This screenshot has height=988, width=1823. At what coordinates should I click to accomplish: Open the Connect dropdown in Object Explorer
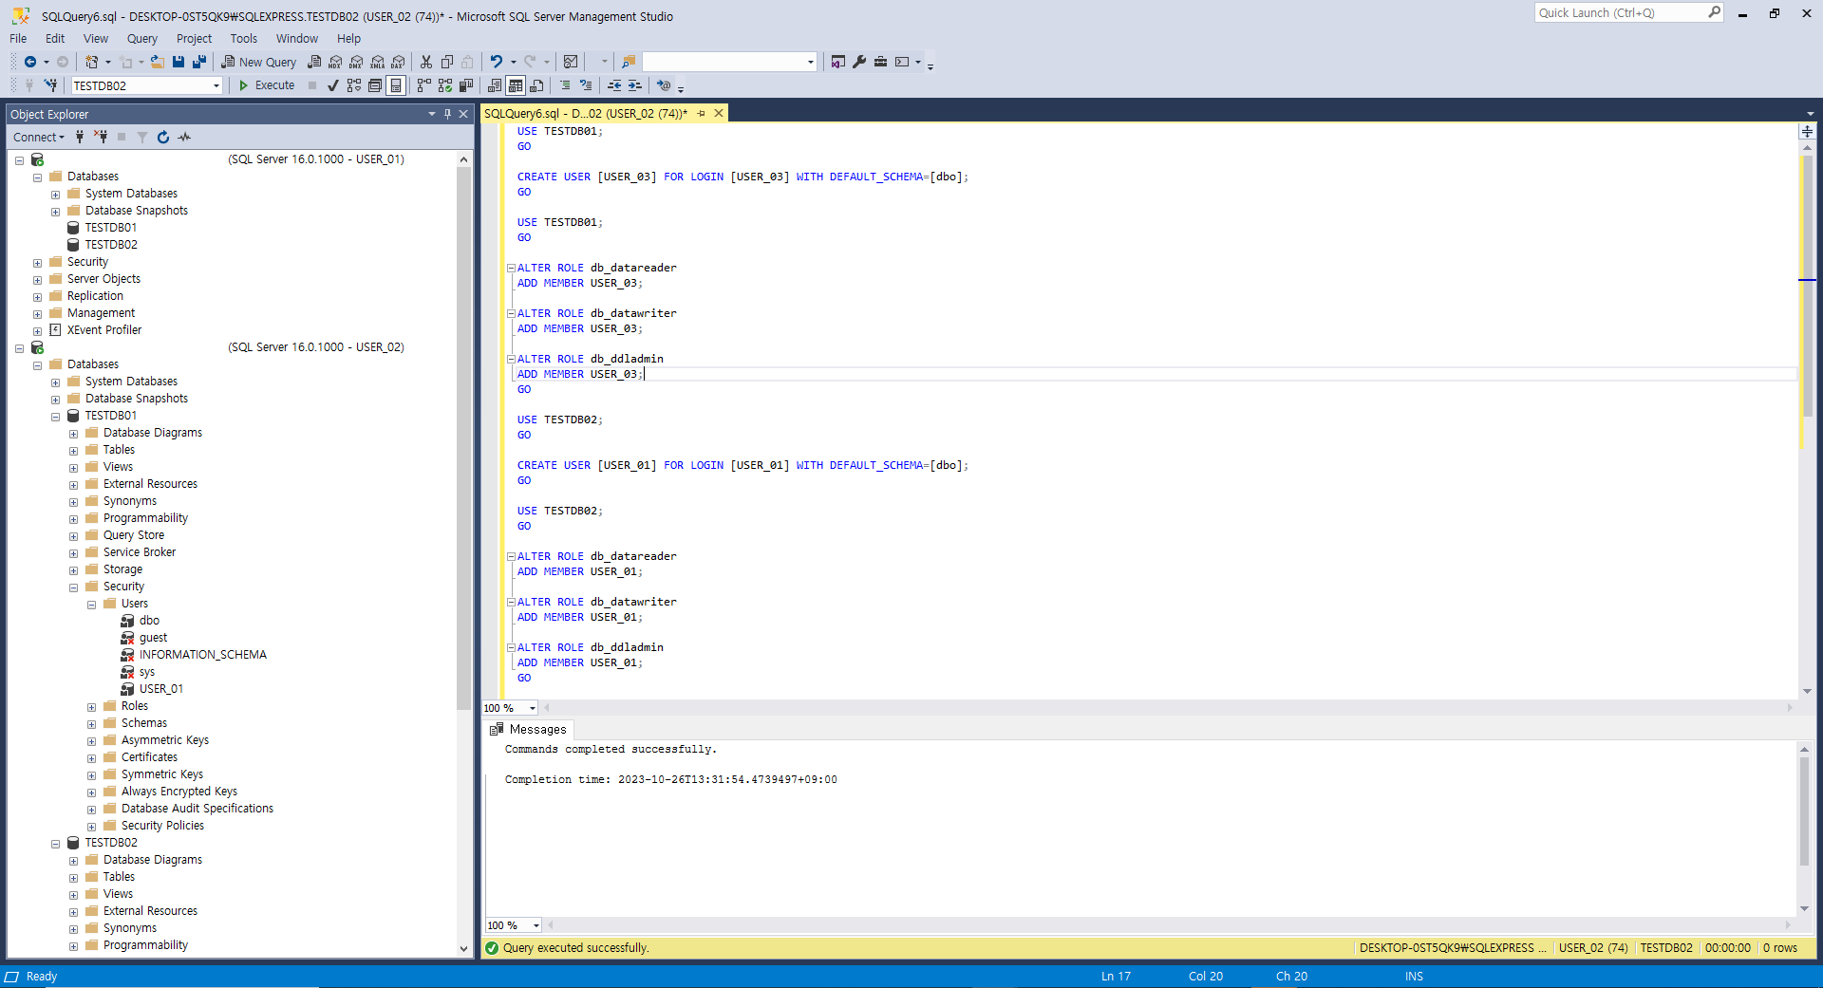pos(39,138)
